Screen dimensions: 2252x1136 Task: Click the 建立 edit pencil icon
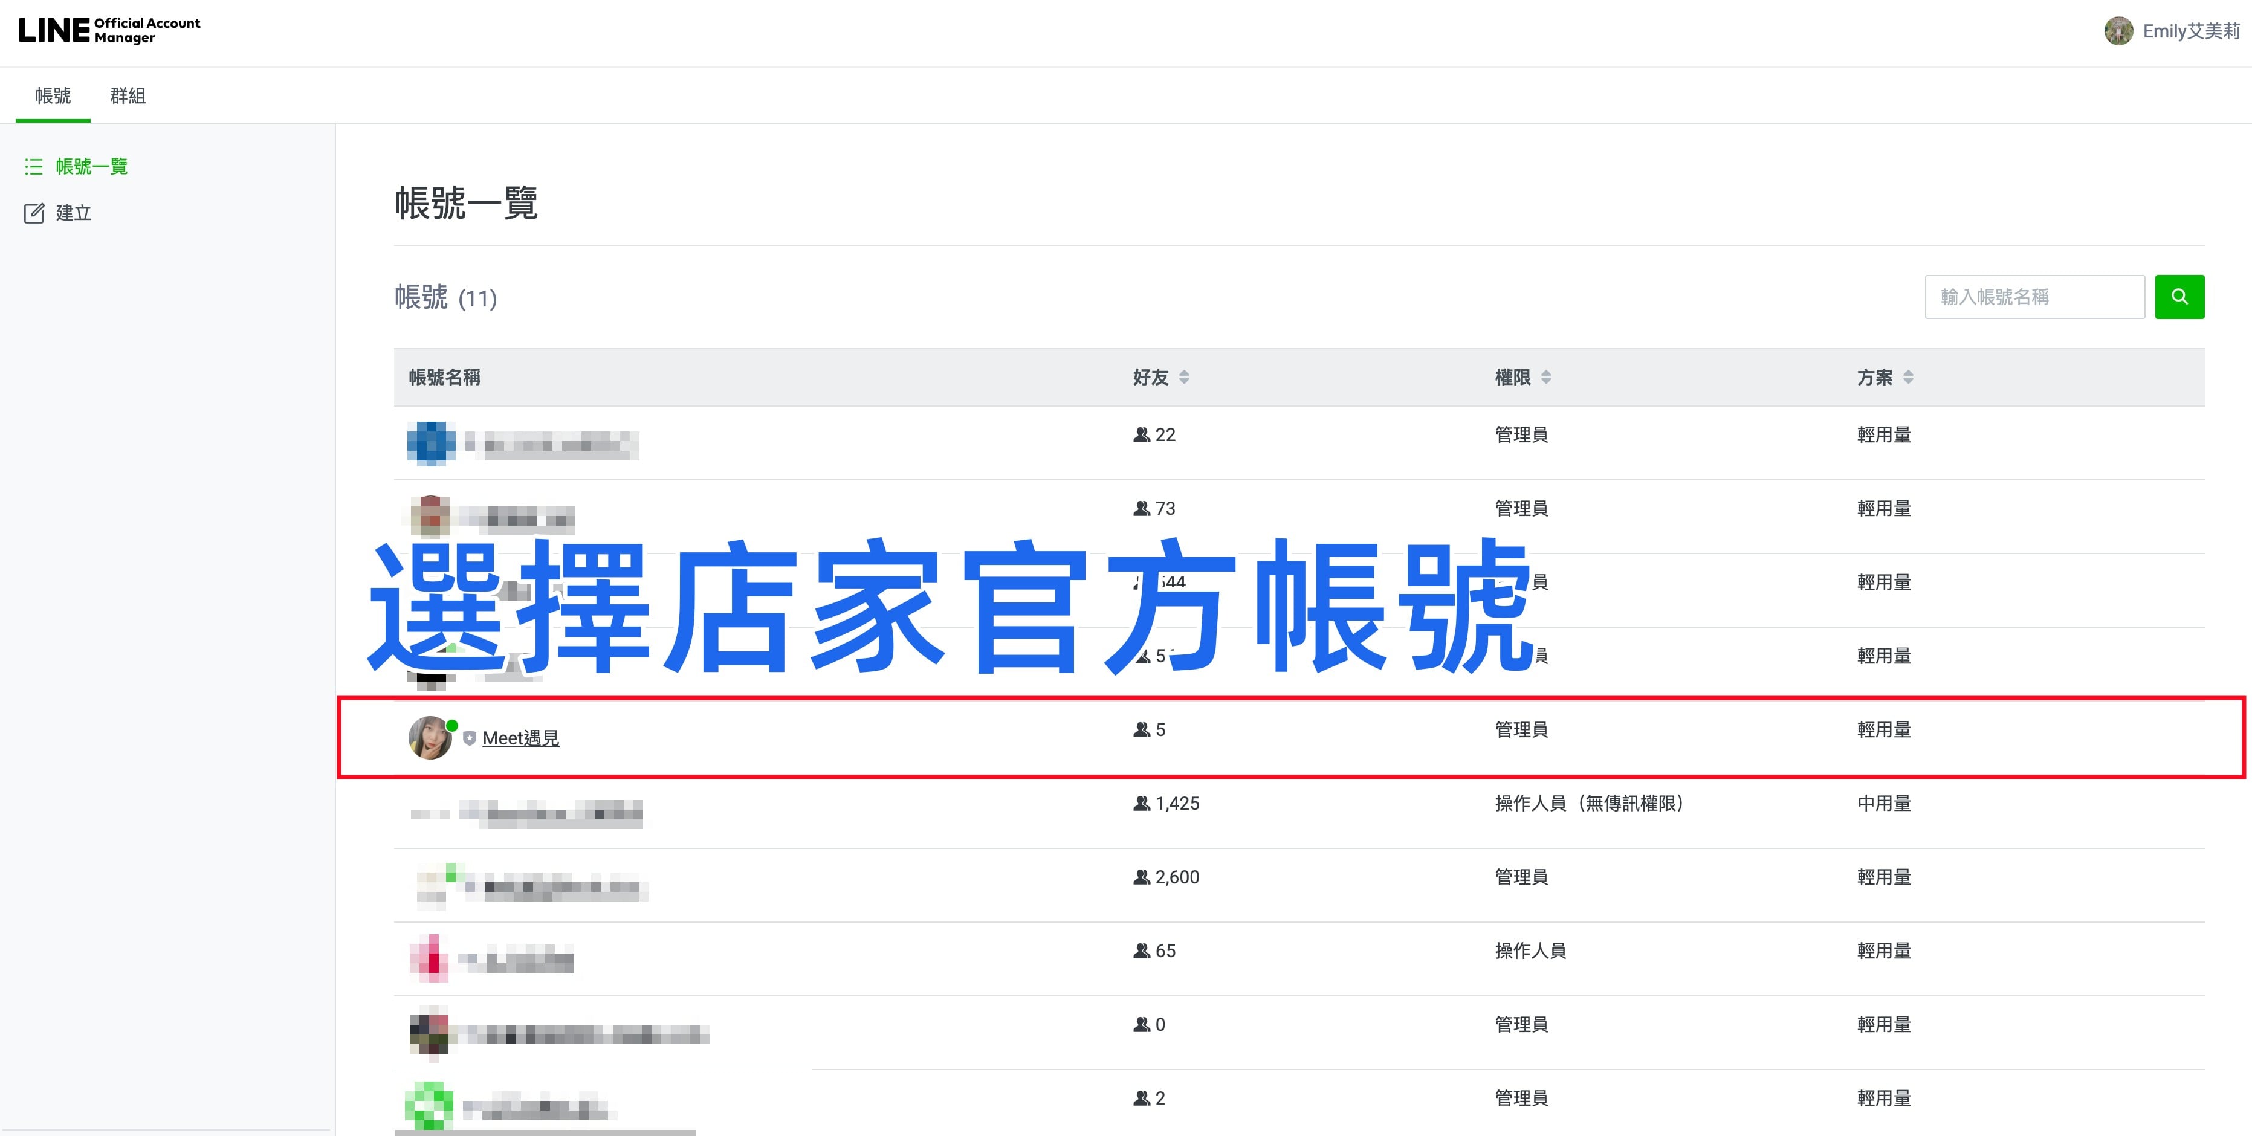pyautogui.click(x=33, y=213)
